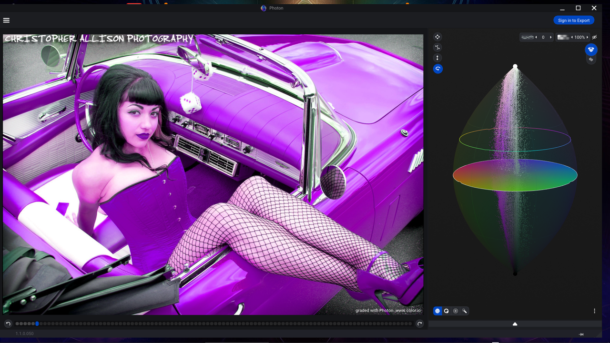Image resolution: width=610 pixels, height=343 pixels.
Task: Select the magic wand picker tool
Action: point(465,311)
